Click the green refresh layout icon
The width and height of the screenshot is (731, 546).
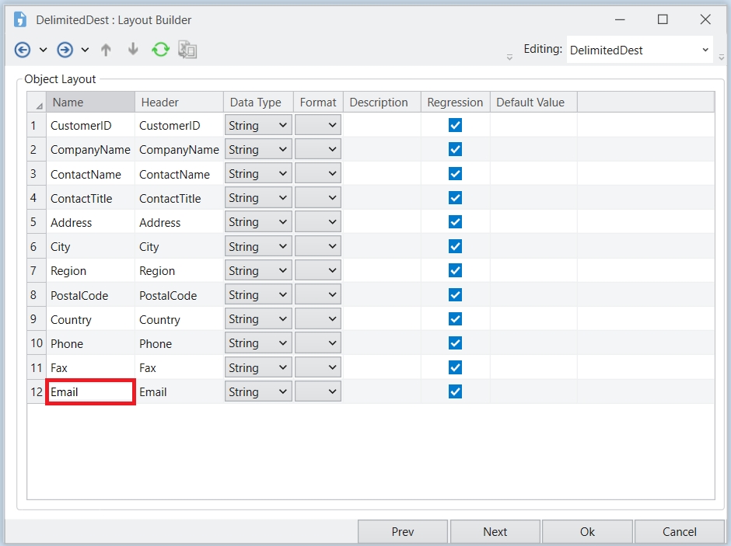pyautogui.click(x=160, y=50)
